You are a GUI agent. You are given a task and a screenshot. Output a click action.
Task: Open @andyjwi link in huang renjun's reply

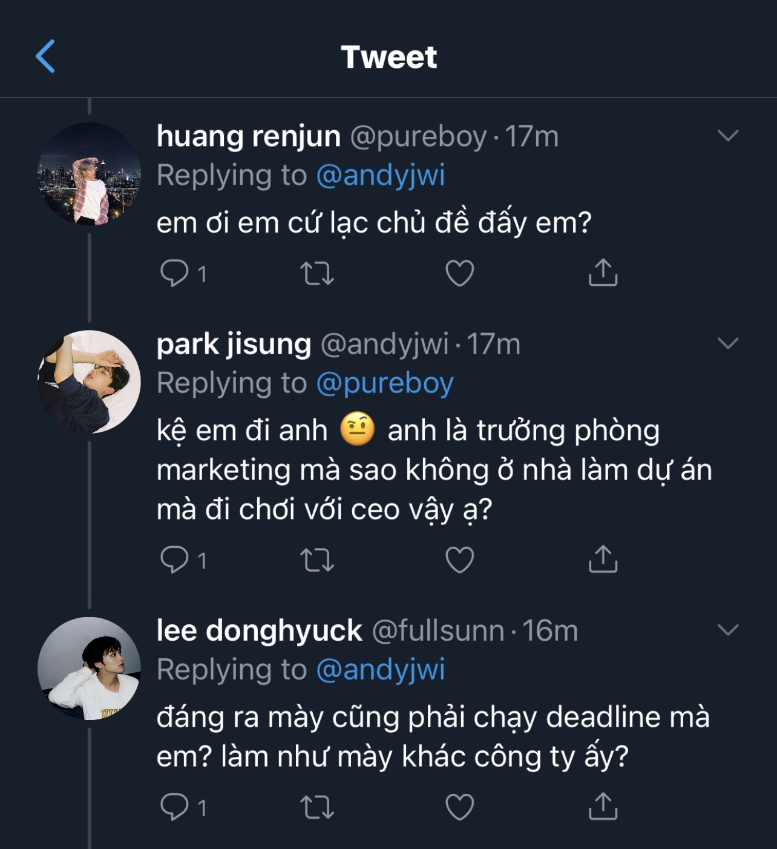(381, 176)
